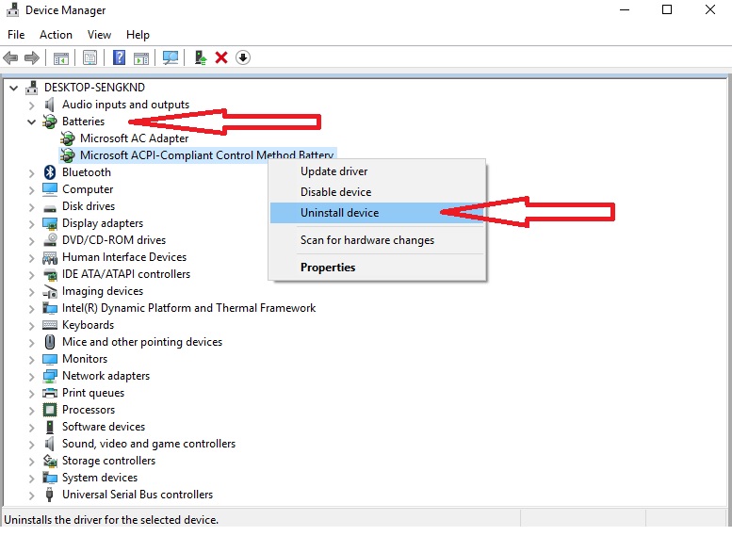Screen dimensions: 732x536
Task: Select the DESKTOP-SENGKND computer name
Action: click(x=94, y=88)
